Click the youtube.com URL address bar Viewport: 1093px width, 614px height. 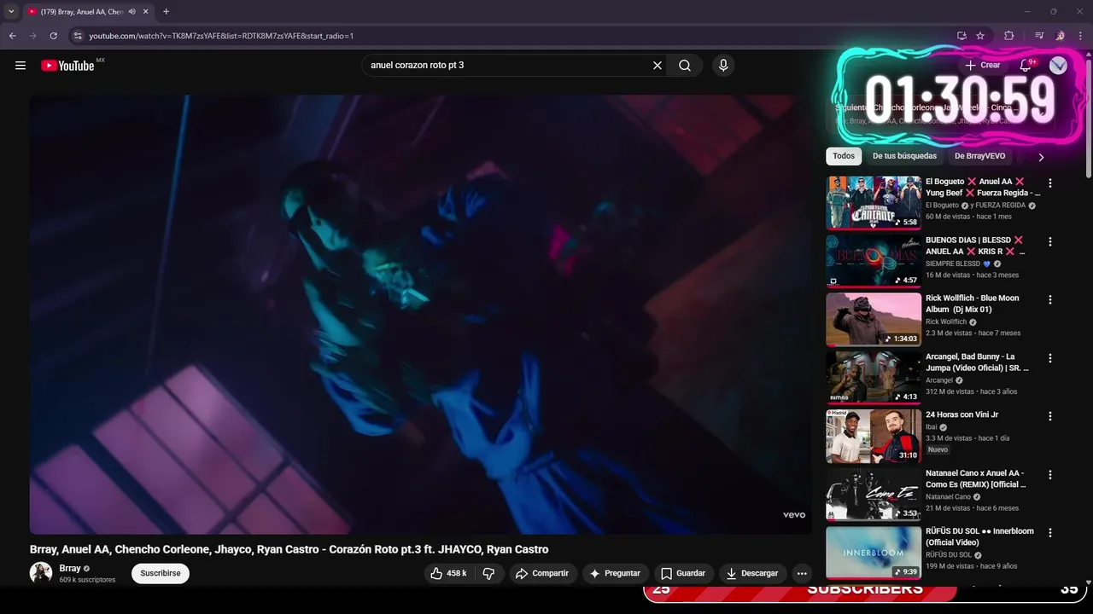point(221,36)
